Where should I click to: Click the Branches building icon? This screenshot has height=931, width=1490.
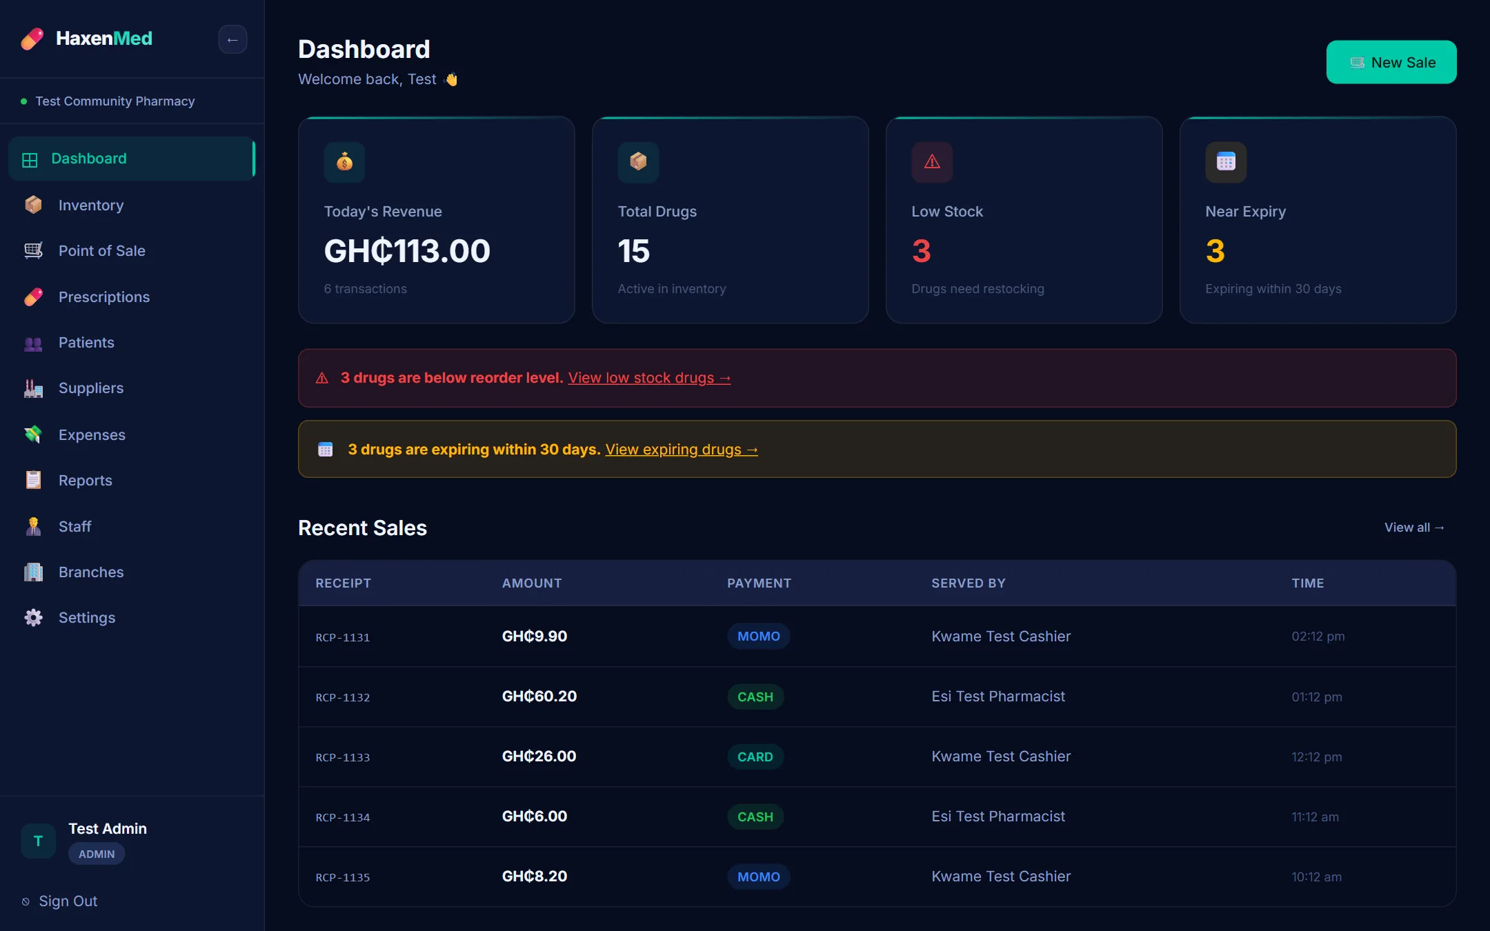tap(33, 572)
